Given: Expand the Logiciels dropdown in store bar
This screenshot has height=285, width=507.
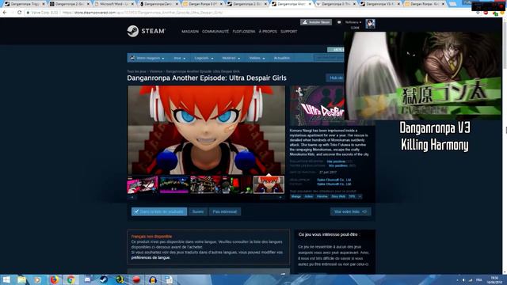Looking at the screenshot, I should point(204,58).
